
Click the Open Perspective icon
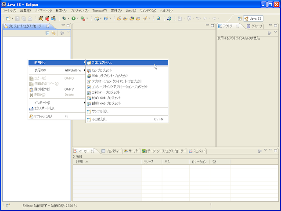pyautogui.click(x=240, y=18)
